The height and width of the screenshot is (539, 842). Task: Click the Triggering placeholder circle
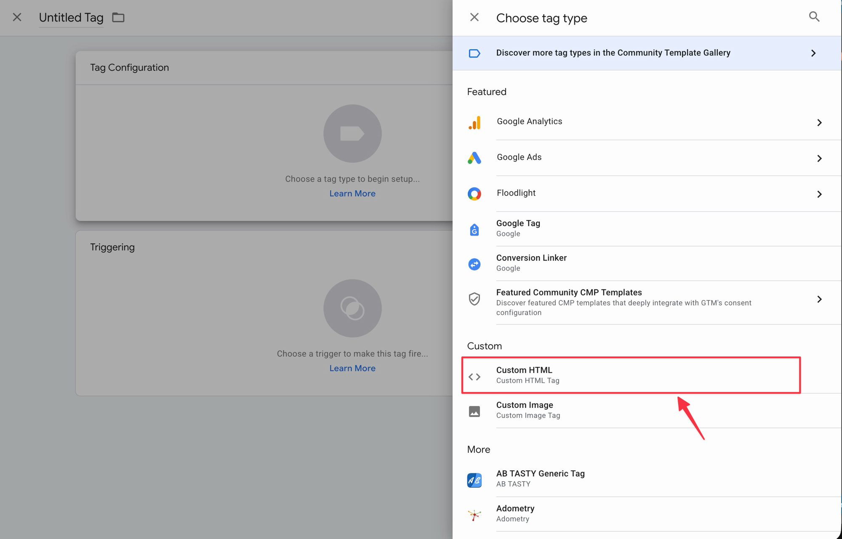coord(352,308)
